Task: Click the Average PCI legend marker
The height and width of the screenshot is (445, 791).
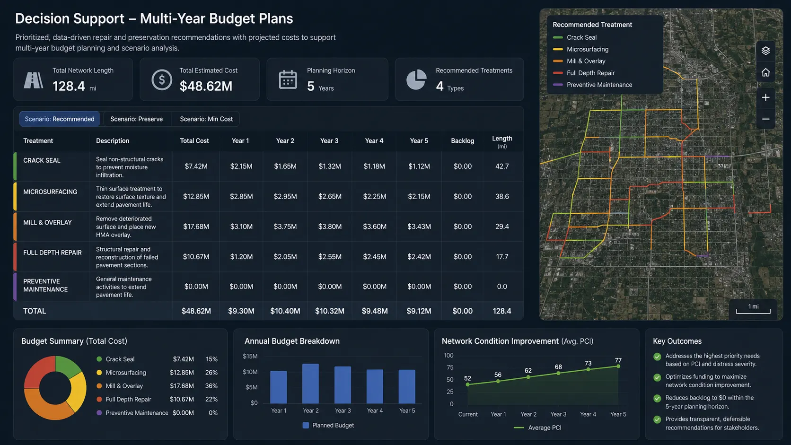Action: (519, 428)
